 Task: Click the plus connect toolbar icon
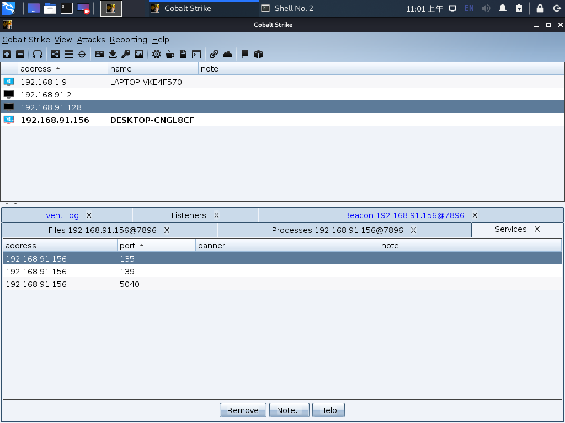7,54
